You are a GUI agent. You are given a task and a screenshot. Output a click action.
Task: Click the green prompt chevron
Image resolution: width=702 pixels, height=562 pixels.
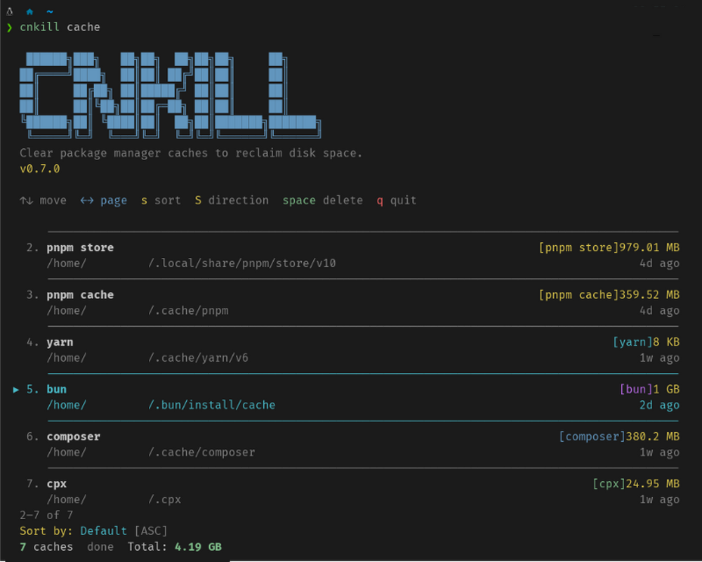(x=9, y=27)
